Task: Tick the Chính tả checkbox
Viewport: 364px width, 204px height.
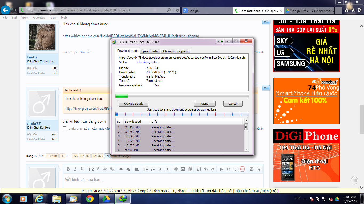Action: (188, 190)
